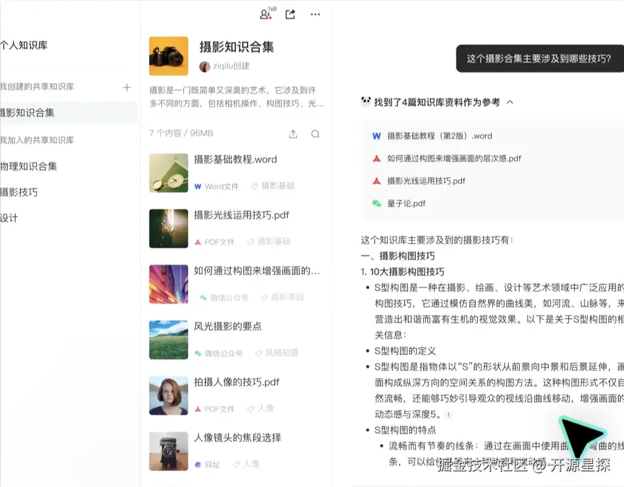Open the 摄影基础 tag on 摄影光线运用技巧.pdf
The width and height of the screenshot is (624, 487).
[274, 240]
